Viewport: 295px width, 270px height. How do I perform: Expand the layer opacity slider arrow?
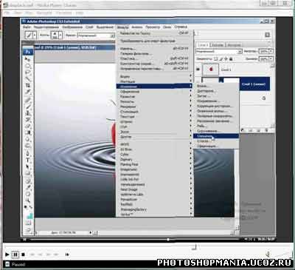271,51
